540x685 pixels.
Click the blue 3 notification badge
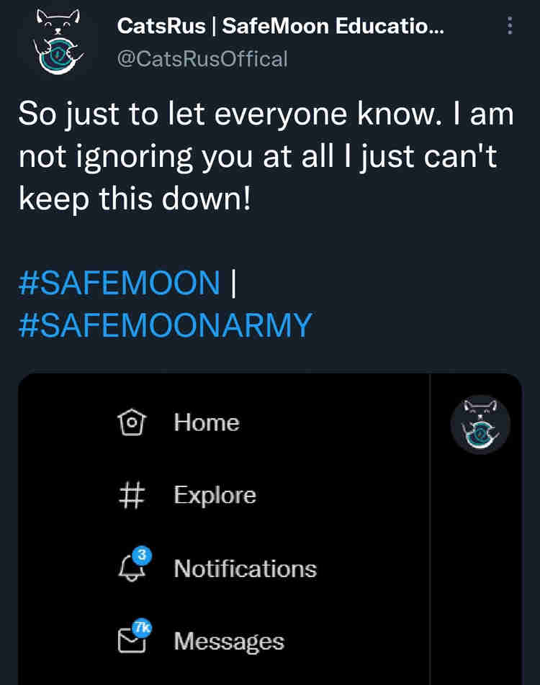coord(142,555)
